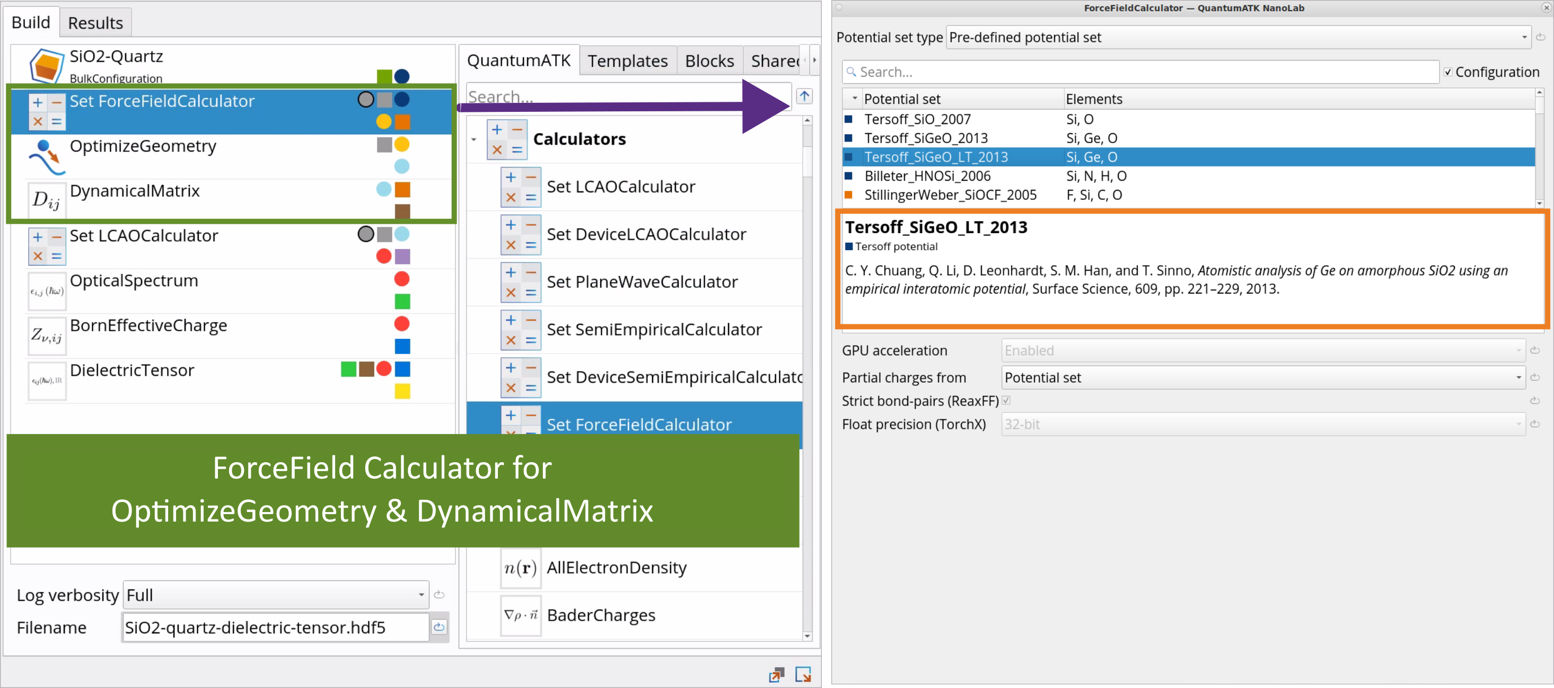Screen dimensions: 1554x688
Task: Show more tabs with the tab overflow arrow
Action: 814,60
